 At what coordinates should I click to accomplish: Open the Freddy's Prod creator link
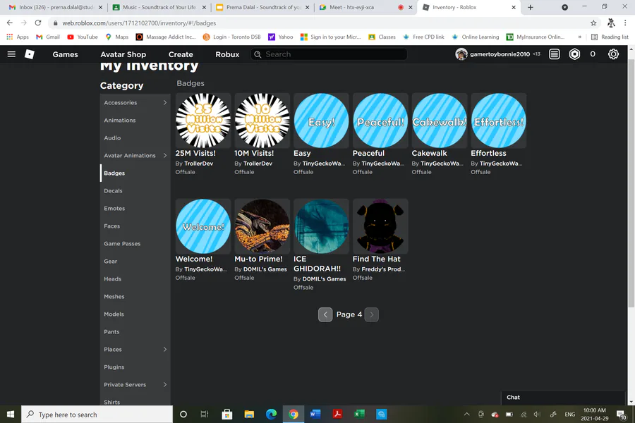[383, 269]
